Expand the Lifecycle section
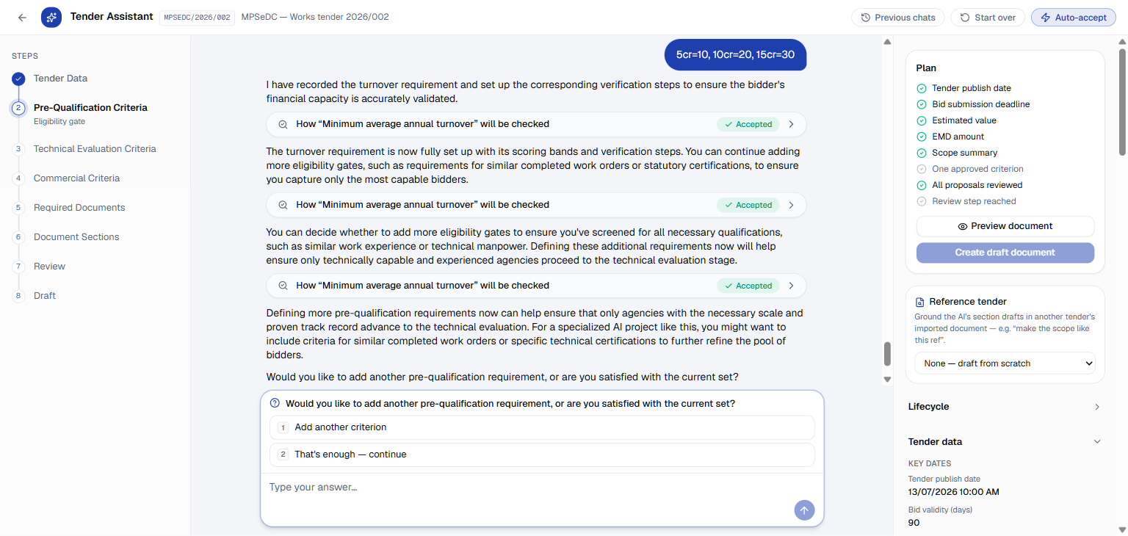 point(1005,407)
